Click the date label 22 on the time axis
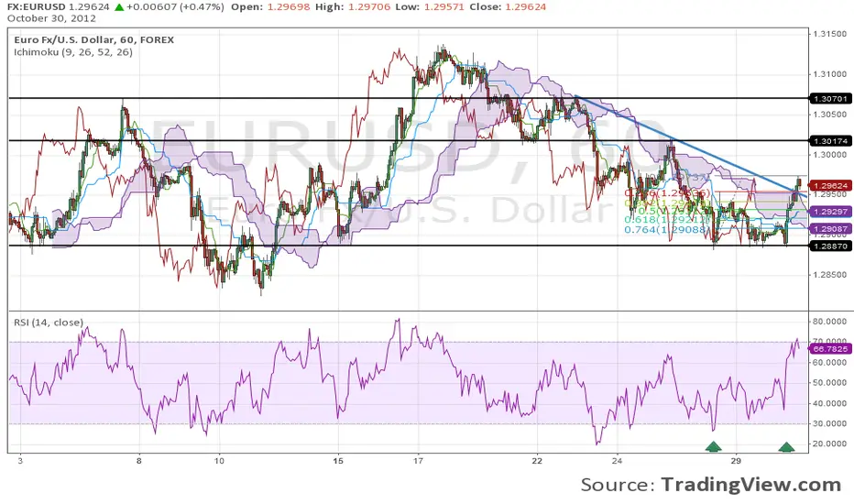This screenshot has width=854, height=504. click(537, 461)
